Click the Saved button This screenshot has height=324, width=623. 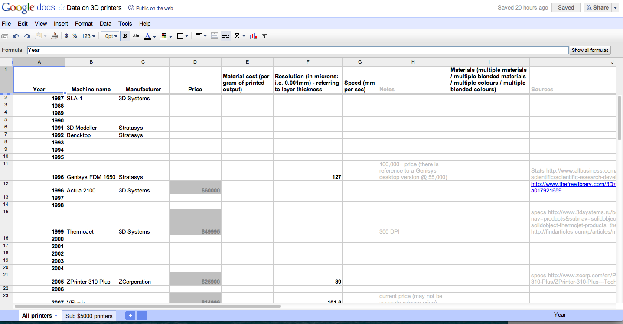pyautogui.click(x=566, y=7)
